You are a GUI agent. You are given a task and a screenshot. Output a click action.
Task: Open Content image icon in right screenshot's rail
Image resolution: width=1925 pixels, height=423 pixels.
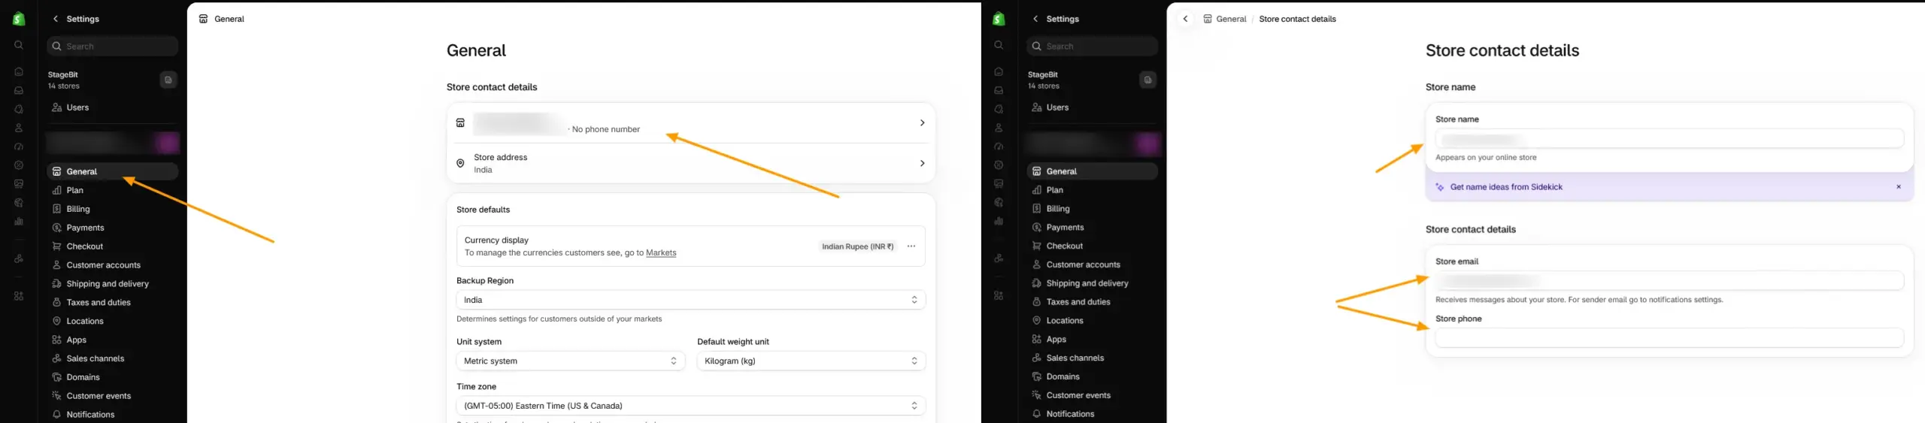point(999,184)
